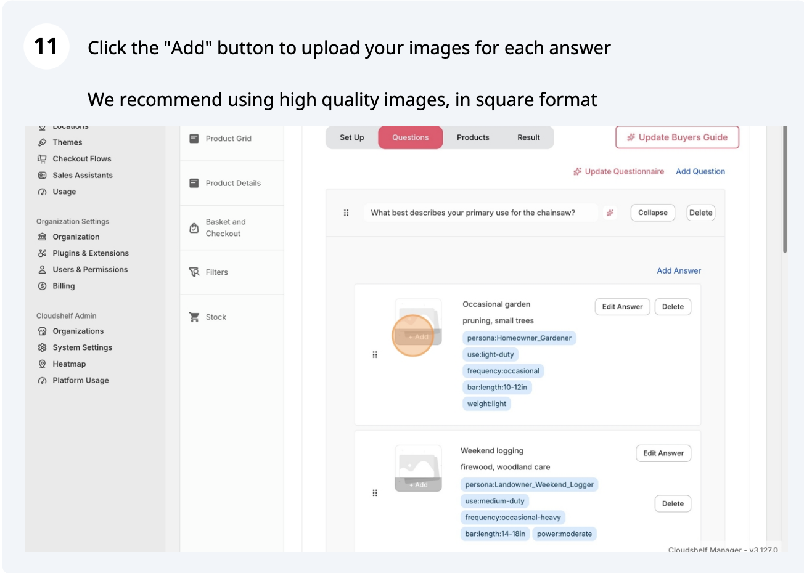
Task: Click Update Buyers Guide button
Action: 677,137
